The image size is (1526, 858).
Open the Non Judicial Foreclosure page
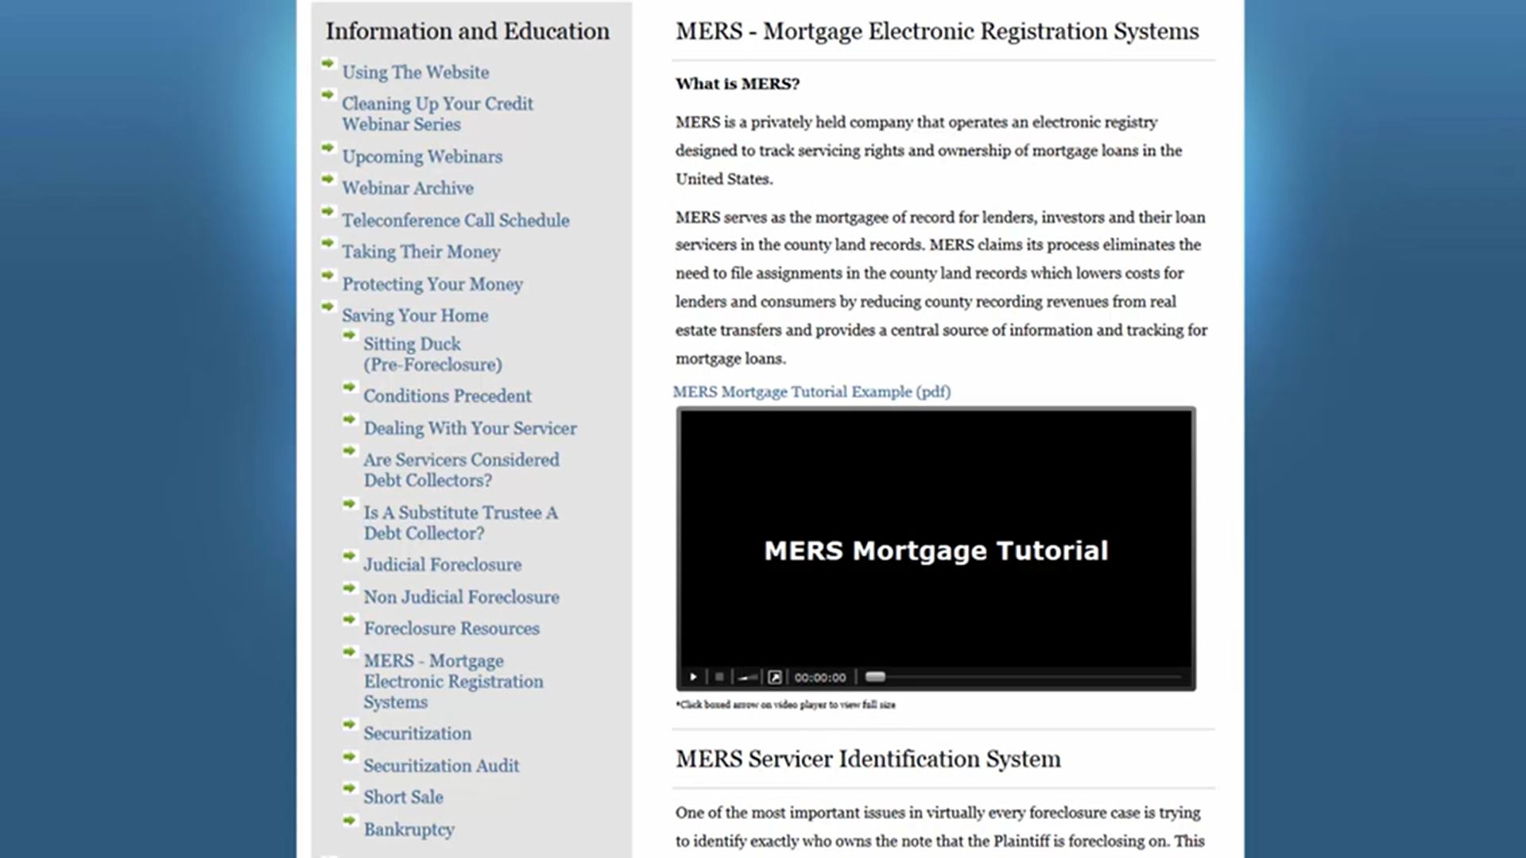[x=461, y=597]
